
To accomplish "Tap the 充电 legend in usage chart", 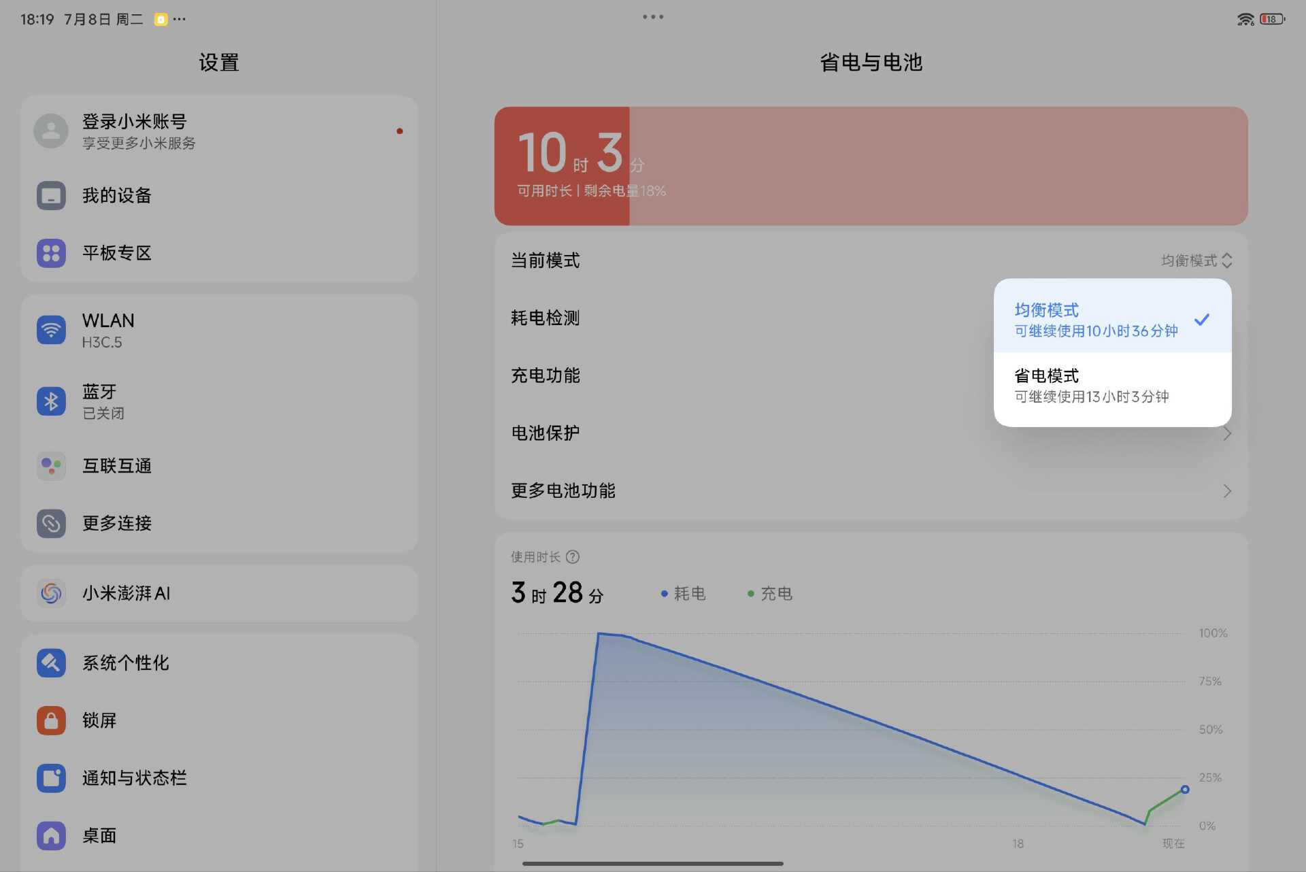I will tap(770, 594).
